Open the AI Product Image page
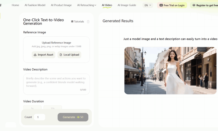This screenshot has height=131, width=218. pyautogui.click(x=61, y=5)
